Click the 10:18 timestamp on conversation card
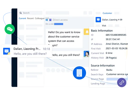128x96 pixels. [46, 49]
